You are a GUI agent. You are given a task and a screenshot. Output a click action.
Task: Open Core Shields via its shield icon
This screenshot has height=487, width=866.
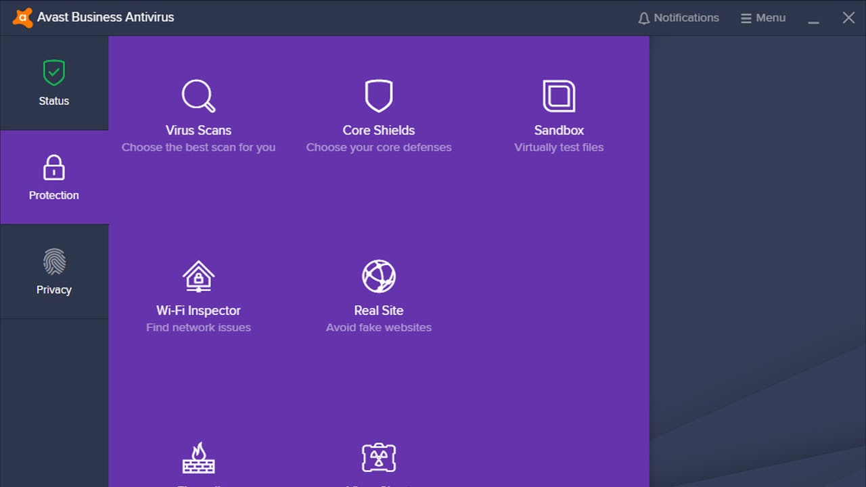(x=379, y=96)
